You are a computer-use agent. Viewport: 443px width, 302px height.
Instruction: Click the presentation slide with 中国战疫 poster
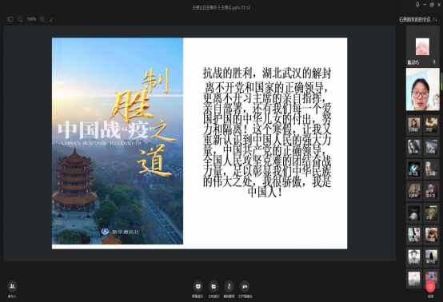click(x=199, y=143)
